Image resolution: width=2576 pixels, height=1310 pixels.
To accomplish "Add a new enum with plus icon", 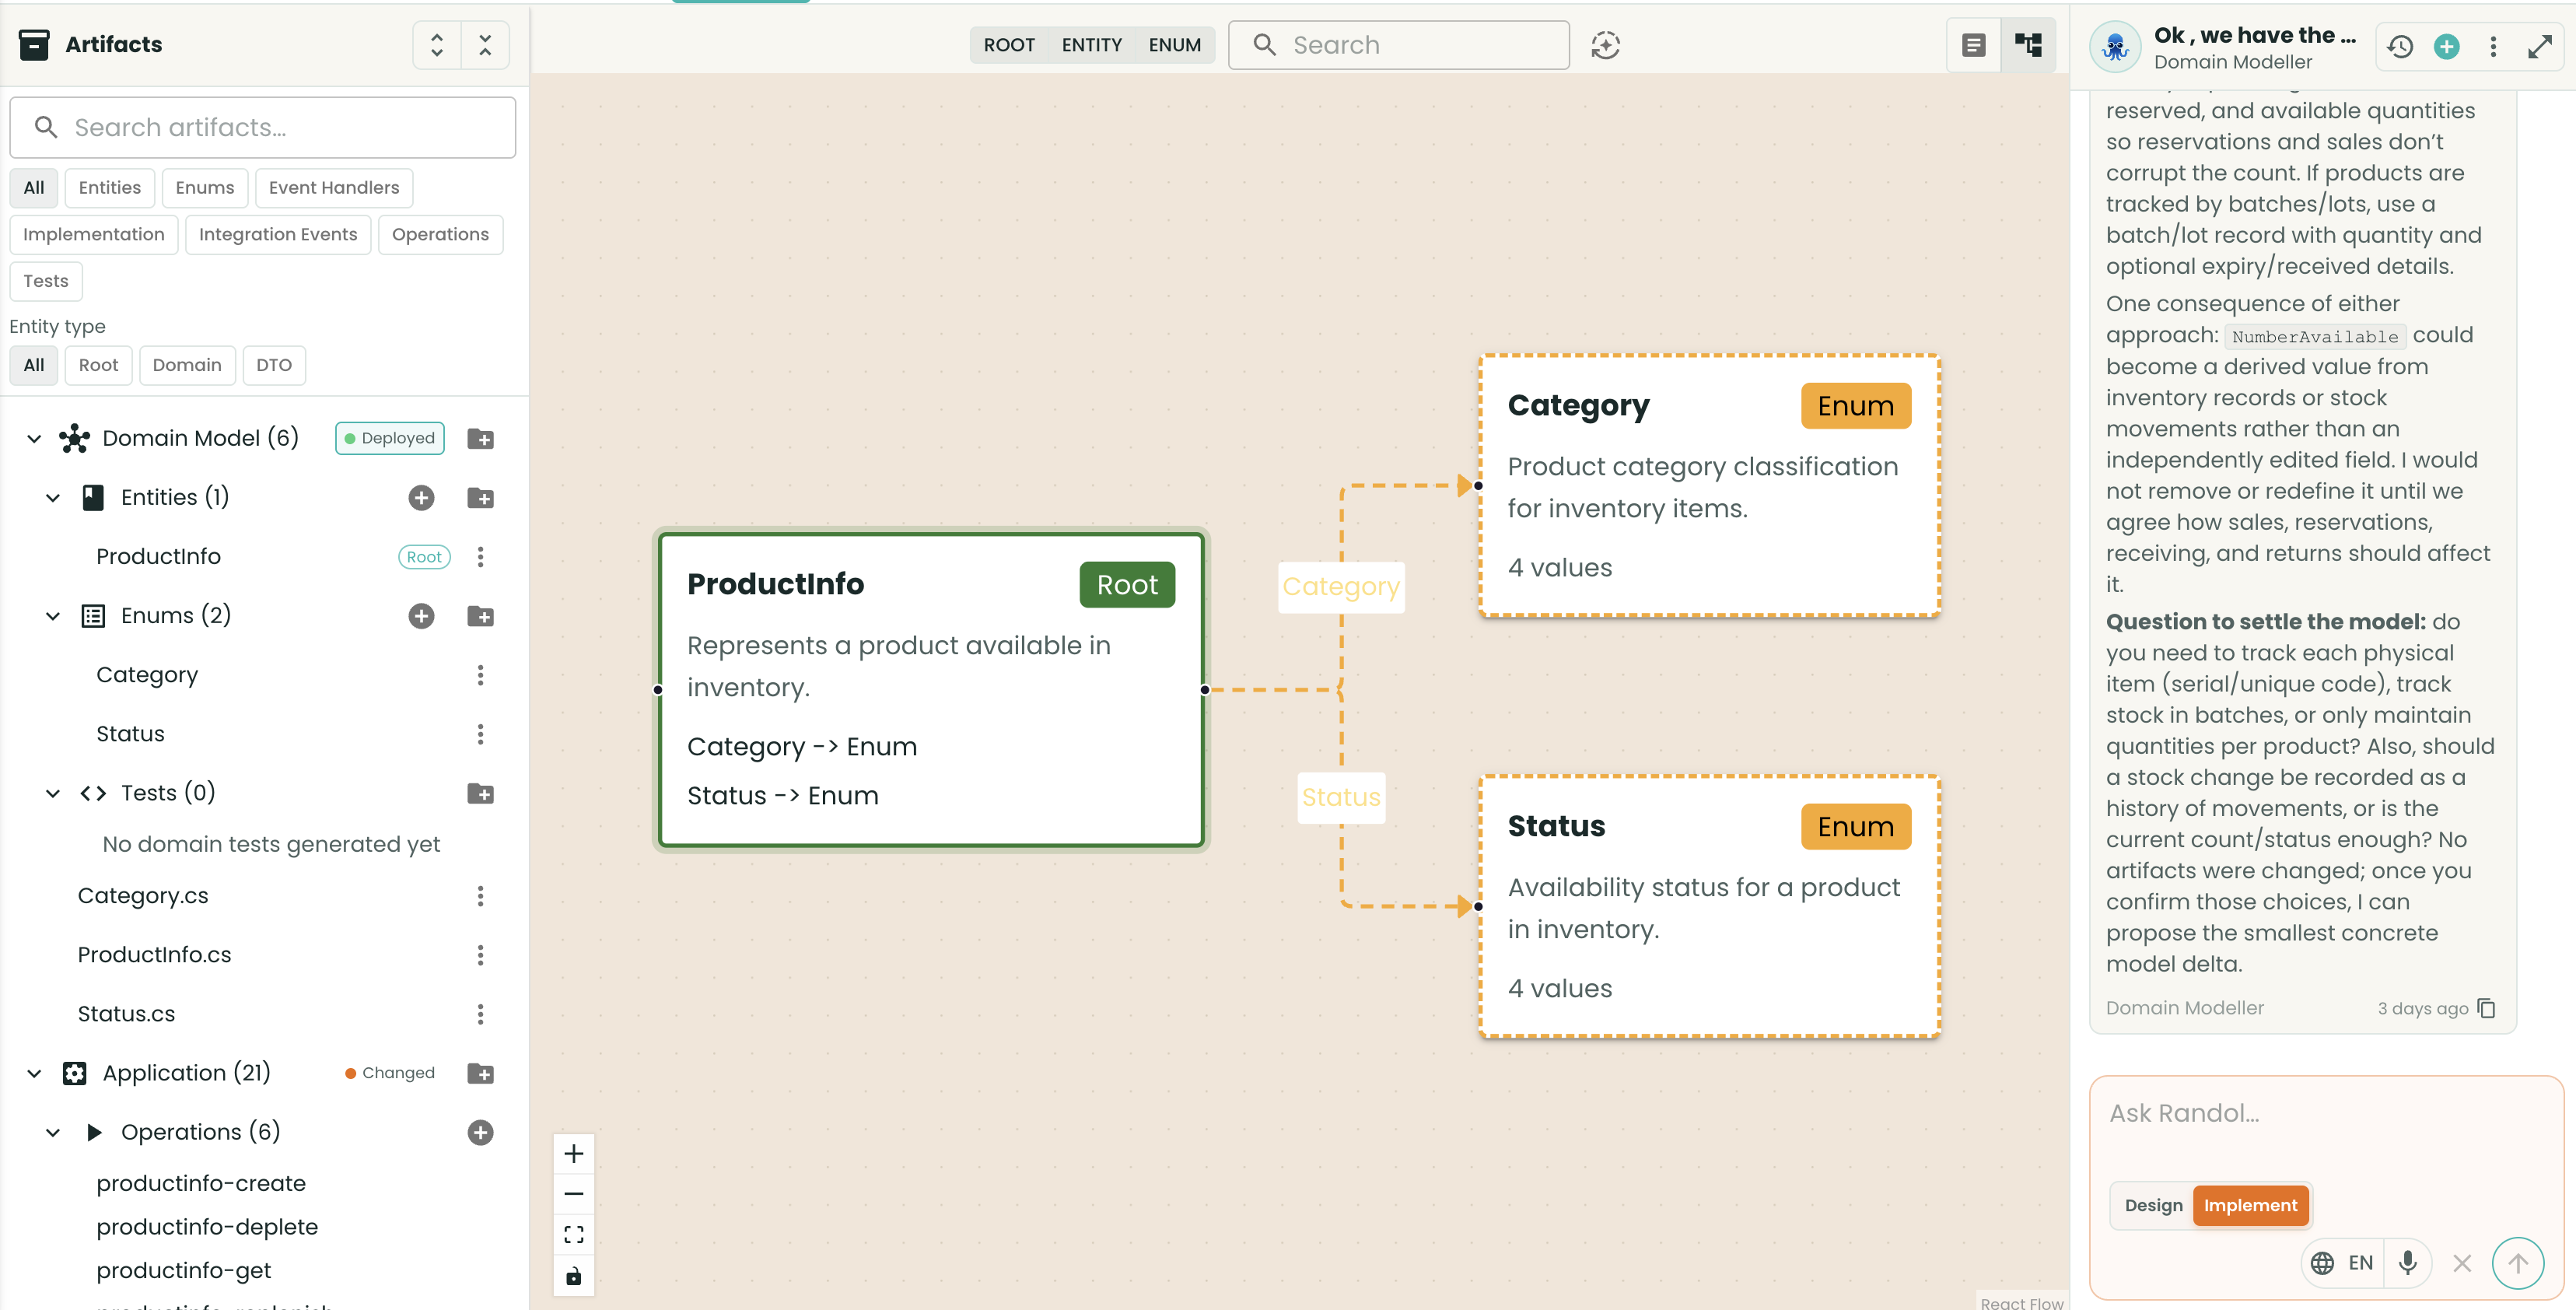I will (x=421, y=615).
